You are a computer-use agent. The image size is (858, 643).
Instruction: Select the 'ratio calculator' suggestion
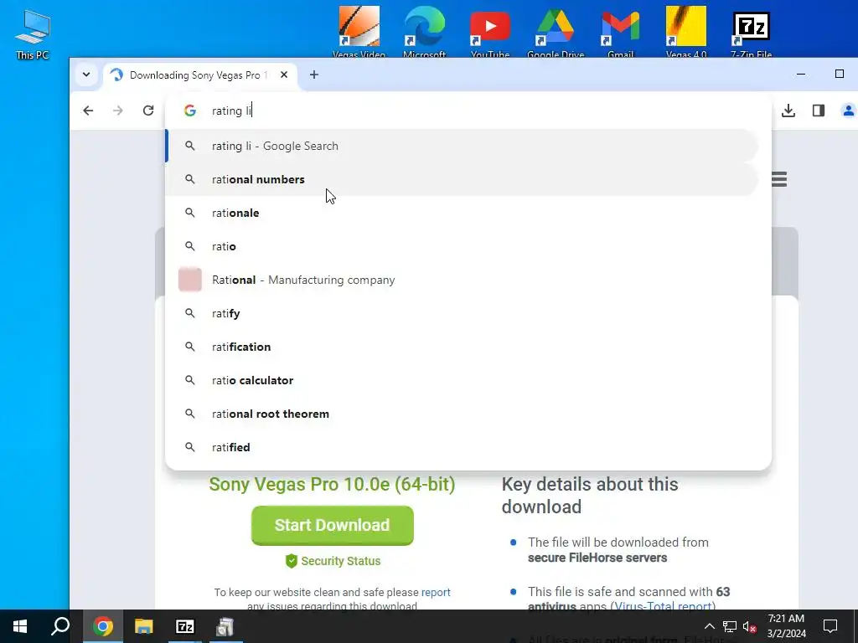click(x=463, y=380)
